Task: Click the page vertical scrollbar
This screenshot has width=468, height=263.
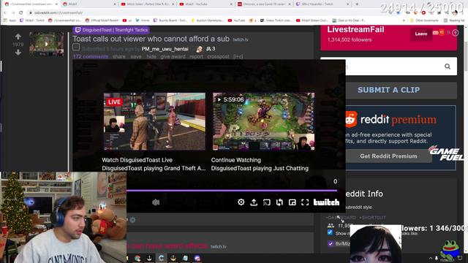Action: [x=465, y=57]
